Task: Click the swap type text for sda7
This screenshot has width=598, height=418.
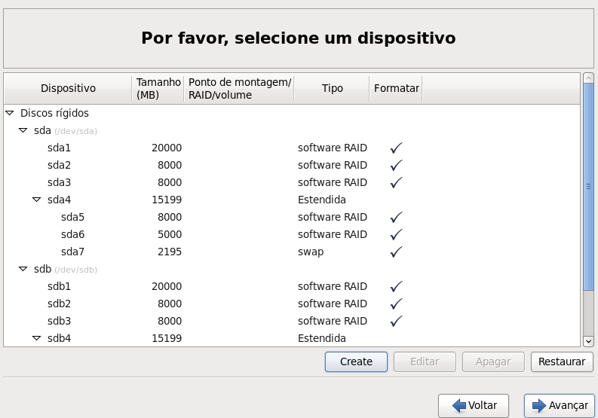Action: 311,252
